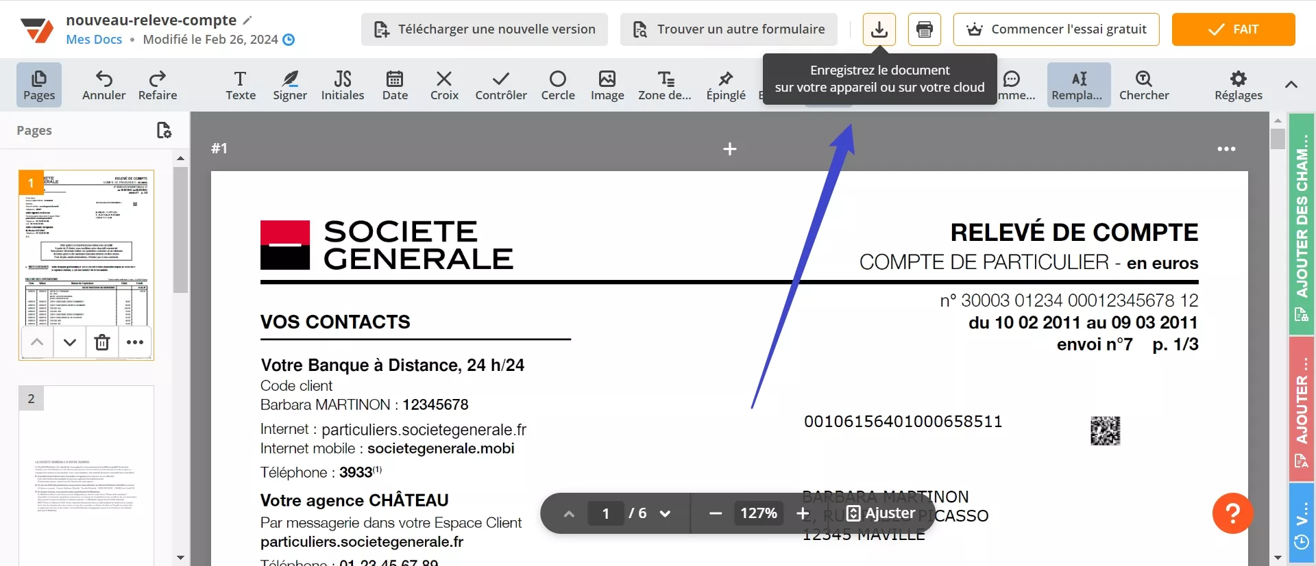Click thumbnail panel scrollbar down arrow

tap(180, 558)
